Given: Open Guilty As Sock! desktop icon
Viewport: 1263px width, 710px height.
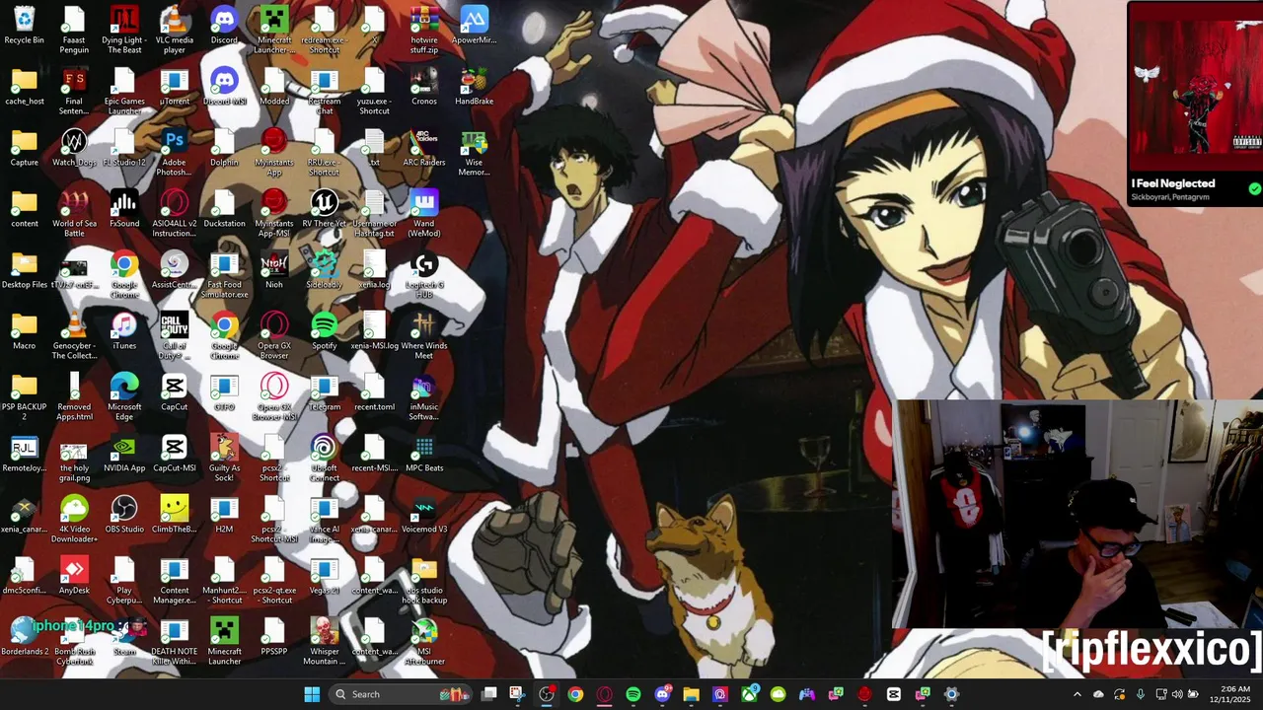Looking at the screenshot, I should click(x=224, y=454).
